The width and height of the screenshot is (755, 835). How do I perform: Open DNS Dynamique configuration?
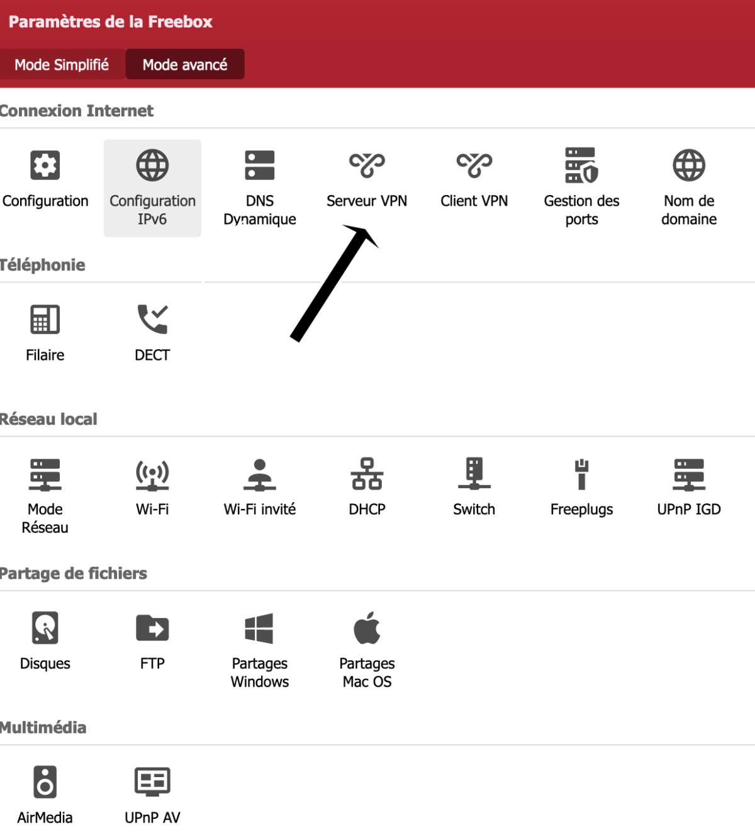(x=260, y=166)
